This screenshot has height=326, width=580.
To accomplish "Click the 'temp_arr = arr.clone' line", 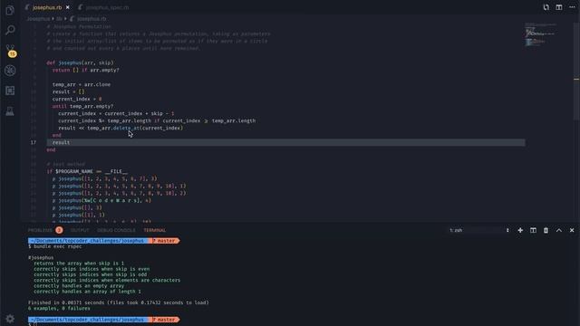I will pyautogui.click(x=82, y=84).
